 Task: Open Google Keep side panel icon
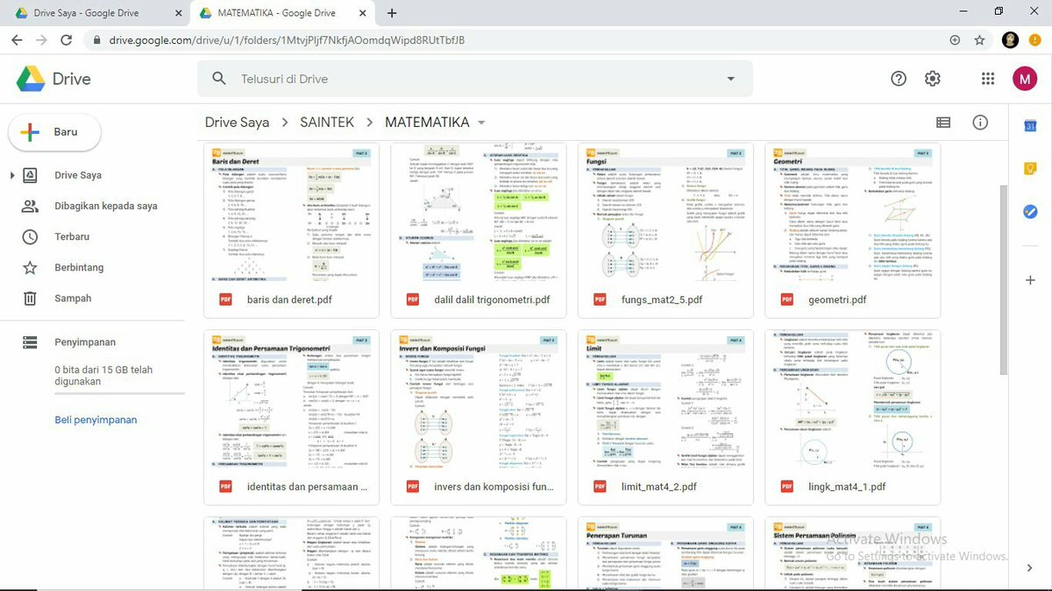(x=1031, y=169)
